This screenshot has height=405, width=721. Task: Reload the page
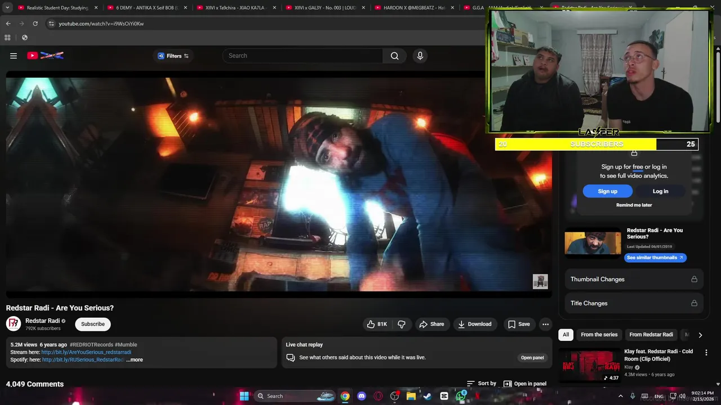pos(35,24)
